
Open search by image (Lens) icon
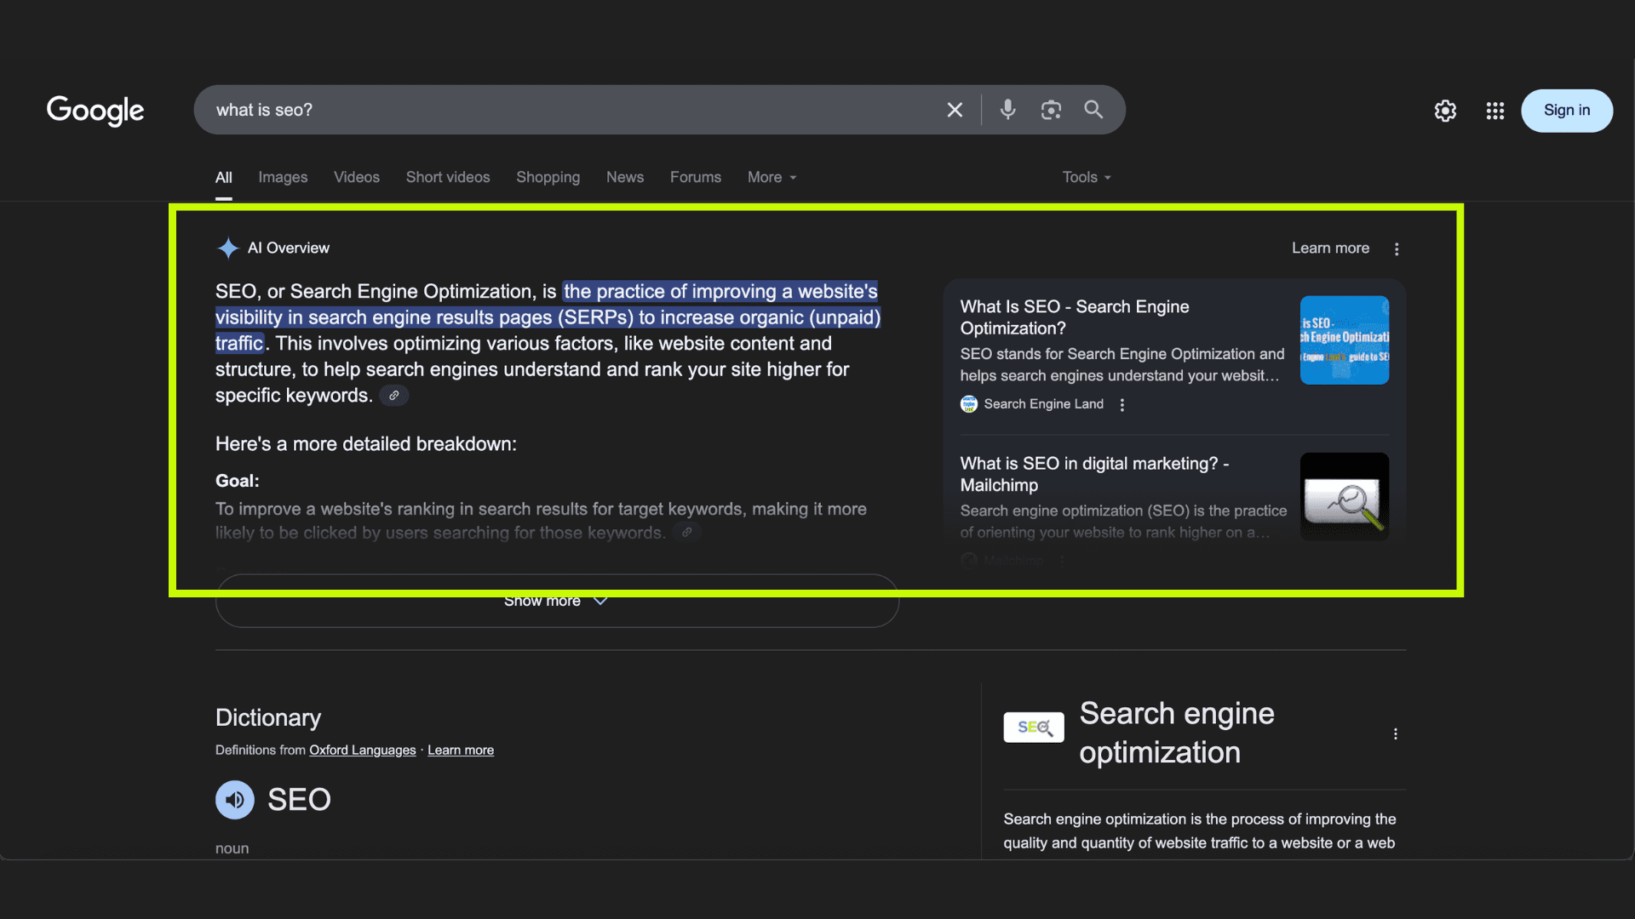(x=1051, y=110)
